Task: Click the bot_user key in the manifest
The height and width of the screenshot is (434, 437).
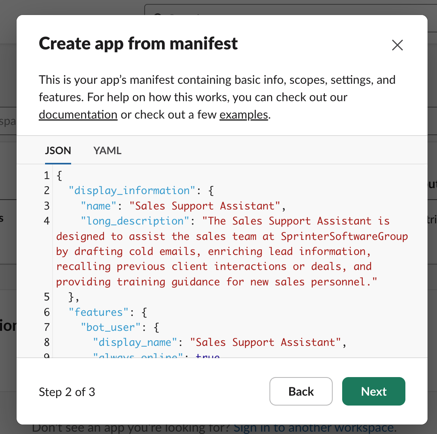Action: click(x=109, y=327)
